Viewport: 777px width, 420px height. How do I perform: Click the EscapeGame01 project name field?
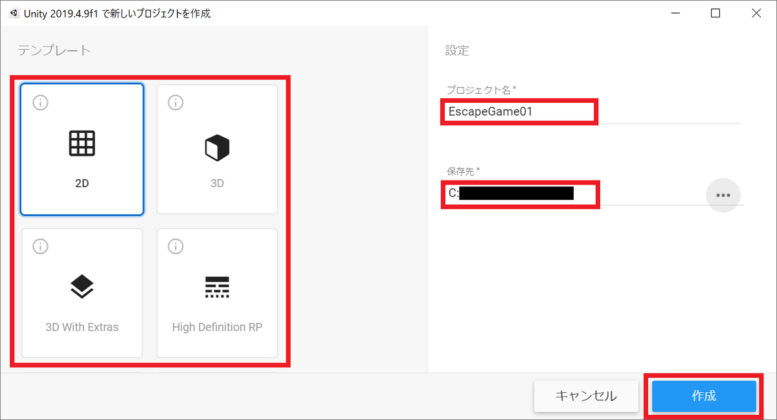519,111
